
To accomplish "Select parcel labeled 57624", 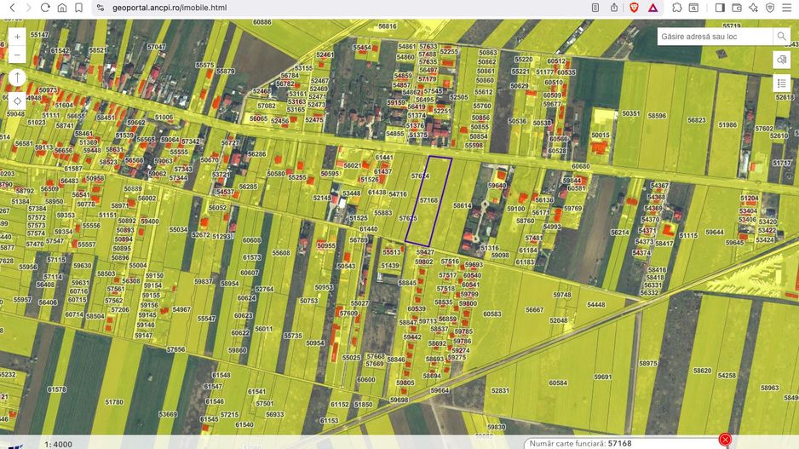I will (421, 176).
